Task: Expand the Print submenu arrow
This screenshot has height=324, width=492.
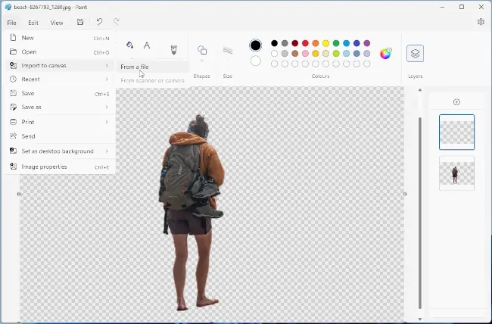Action: [107, 122]
